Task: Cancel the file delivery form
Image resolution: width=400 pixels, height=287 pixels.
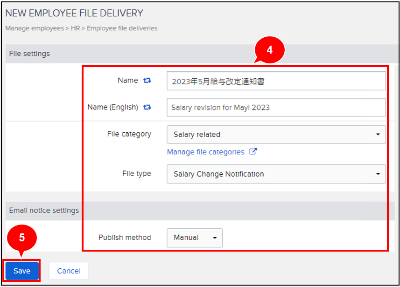Action: (x=69, y=271)
